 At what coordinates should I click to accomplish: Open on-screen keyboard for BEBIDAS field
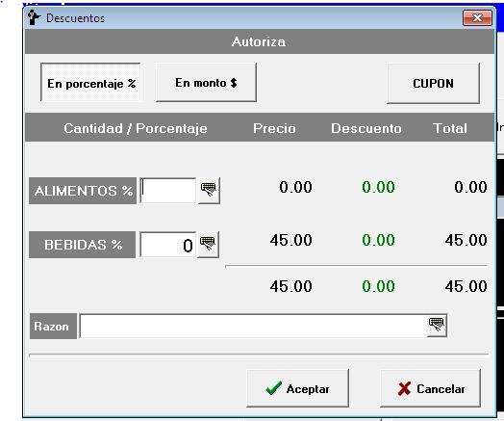click(208, 245)
